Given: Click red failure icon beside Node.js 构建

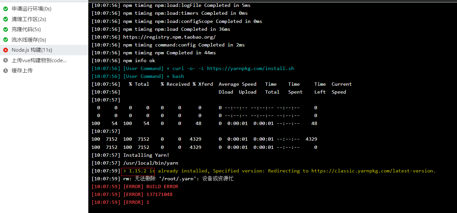Looking at the screenshot, I should point(6,50).
